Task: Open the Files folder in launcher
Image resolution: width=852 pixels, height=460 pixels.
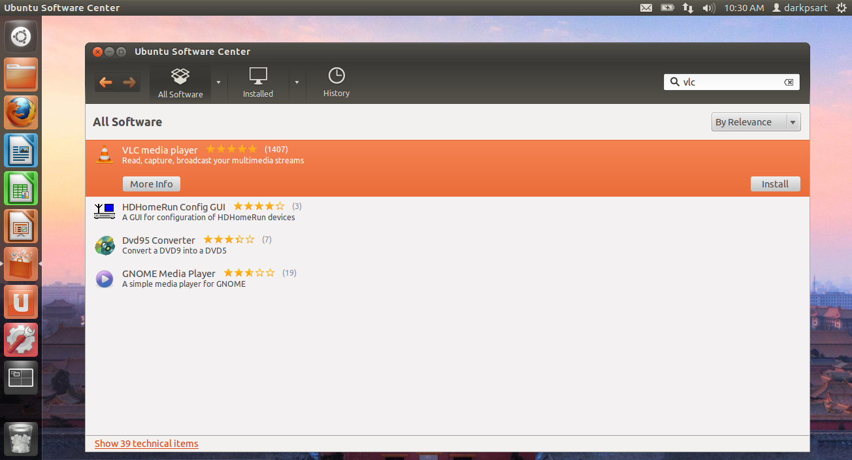Action: click(x=21, y=74)
